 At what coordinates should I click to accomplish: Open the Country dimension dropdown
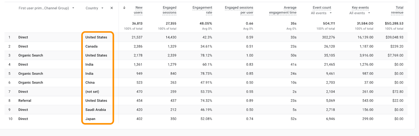(x=102, y=8)
